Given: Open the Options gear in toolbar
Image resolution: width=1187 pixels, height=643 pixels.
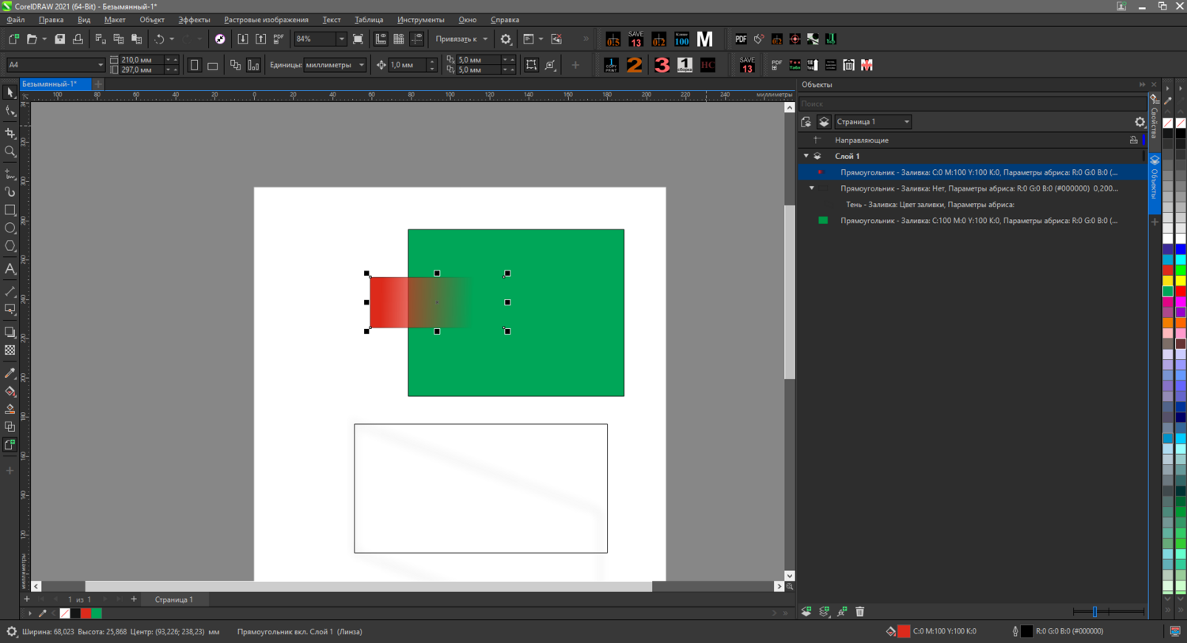Looking at the screenshot, I should [506, 39].
